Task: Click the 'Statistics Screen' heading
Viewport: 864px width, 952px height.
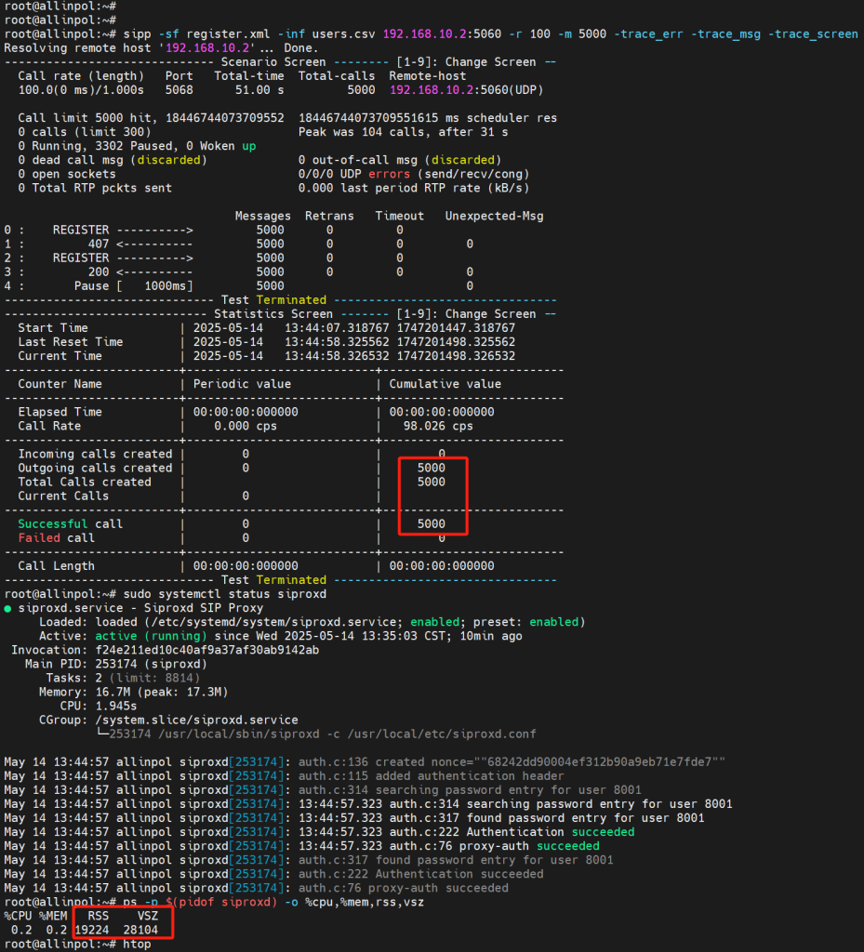Action: click(273, 314)
